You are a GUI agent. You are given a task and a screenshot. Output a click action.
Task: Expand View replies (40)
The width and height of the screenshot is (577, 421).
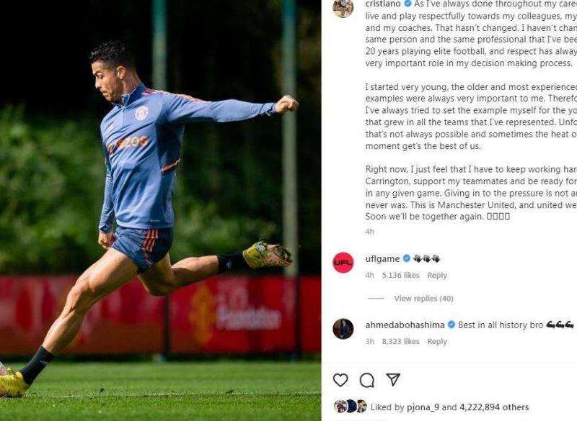point(423,299)
